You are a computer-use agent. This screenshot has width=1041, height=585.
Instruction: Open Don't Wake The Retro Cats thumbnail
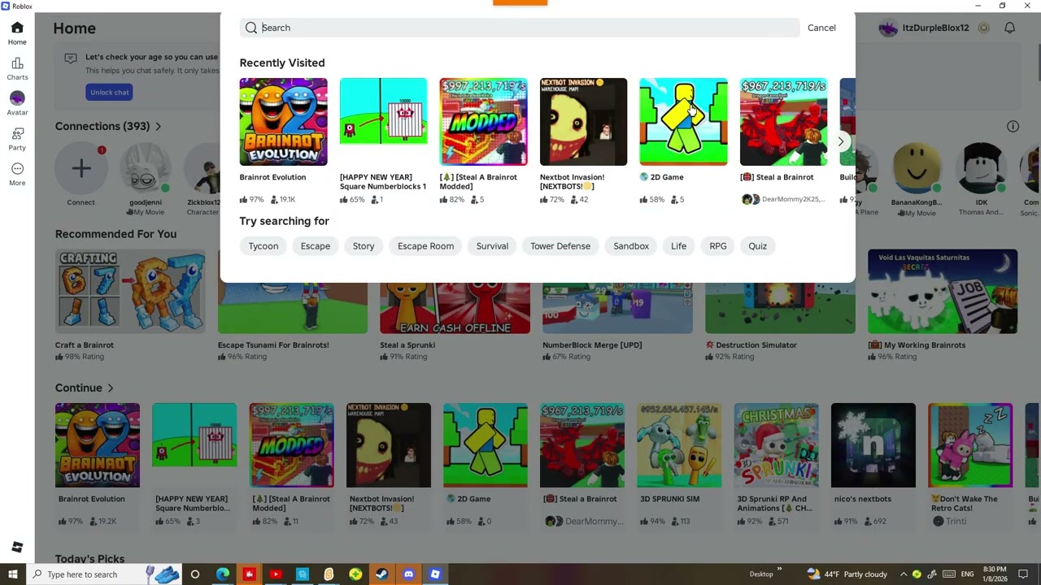(x=970, y=445)
